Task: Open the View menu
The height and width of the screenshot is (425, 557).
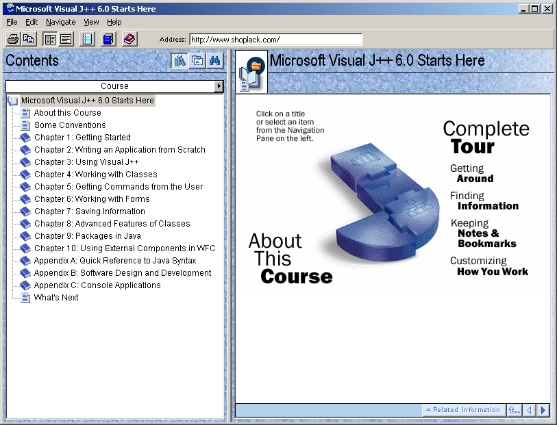Action: coord(91,22)
